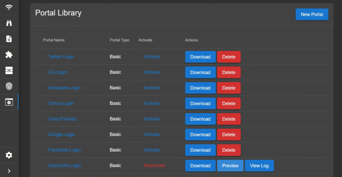Click the Activate column header
The width and height of the screenshot is (342, 177).
tap(146, 40)
